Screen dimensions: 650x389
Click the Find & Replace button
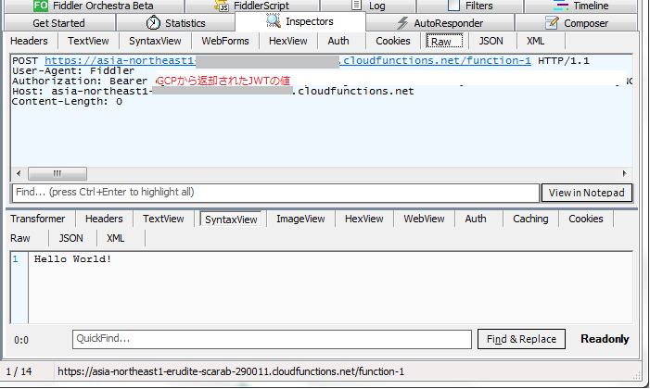521,339
